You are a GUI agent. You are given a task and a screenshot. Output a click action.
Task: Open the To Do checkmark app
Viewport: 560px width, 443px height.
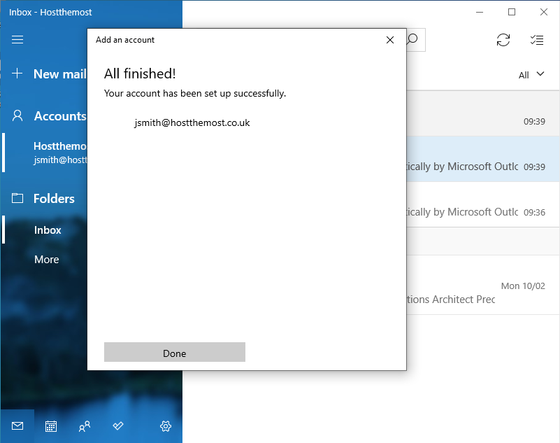coord(118,426)
